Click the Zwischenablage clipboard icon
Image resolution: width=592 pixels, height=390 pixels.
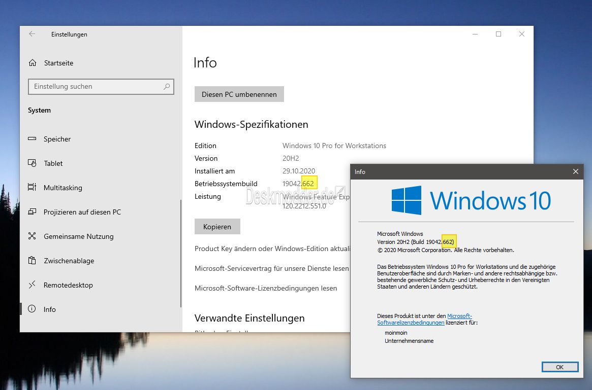click(x=32, y=260)
